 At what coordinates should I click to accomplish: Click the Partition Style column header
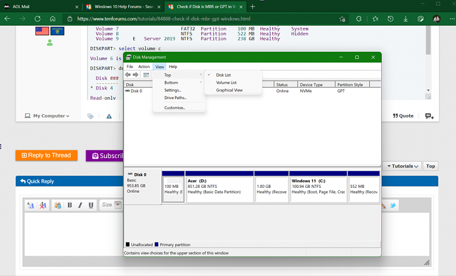352,85
